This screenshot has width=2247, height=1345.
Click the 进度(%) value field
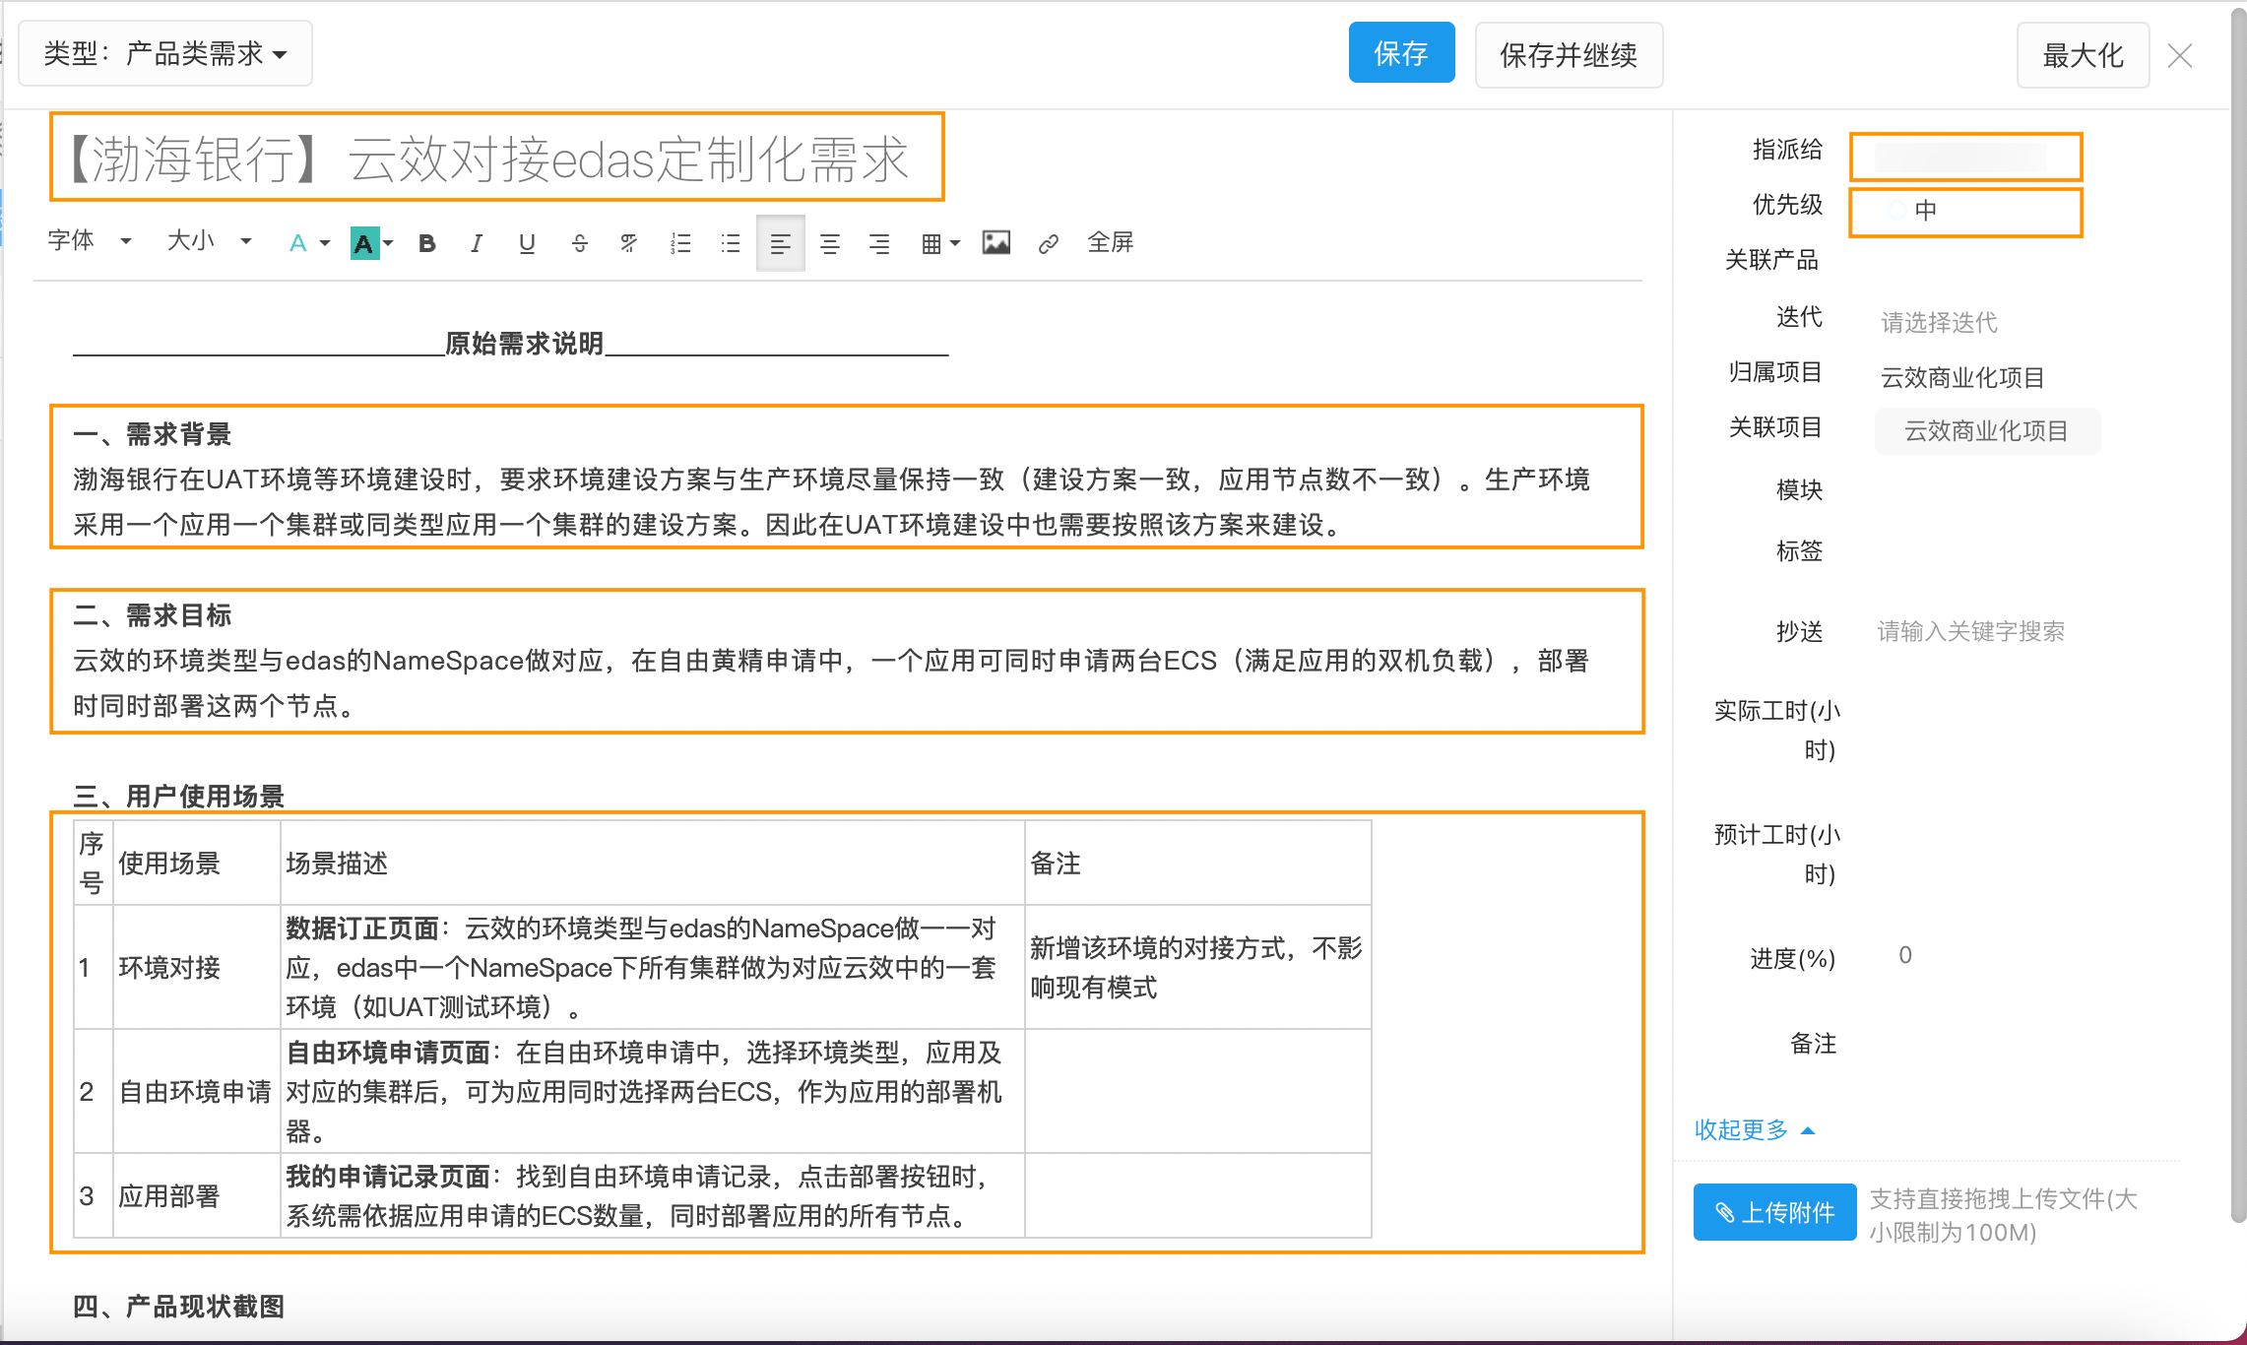coord(1905,955)
